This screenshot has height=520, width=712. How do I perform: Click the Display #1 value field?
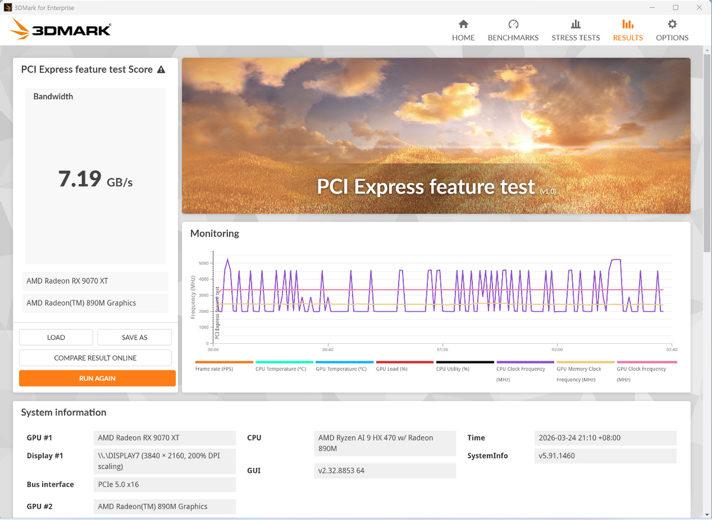click(x=165, y=461)
